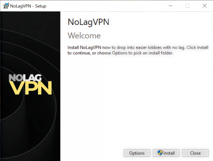Click the installer icon in the title bar

[x=6, y=6]
